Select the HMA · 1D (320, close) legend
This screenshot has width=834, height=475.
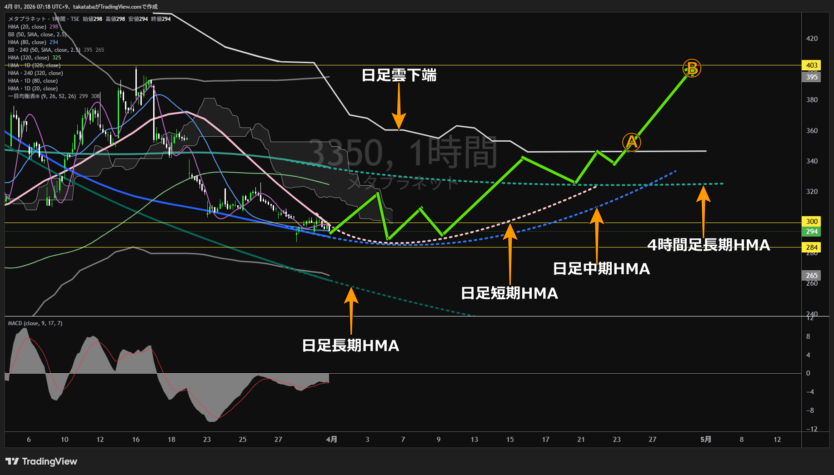35,65
